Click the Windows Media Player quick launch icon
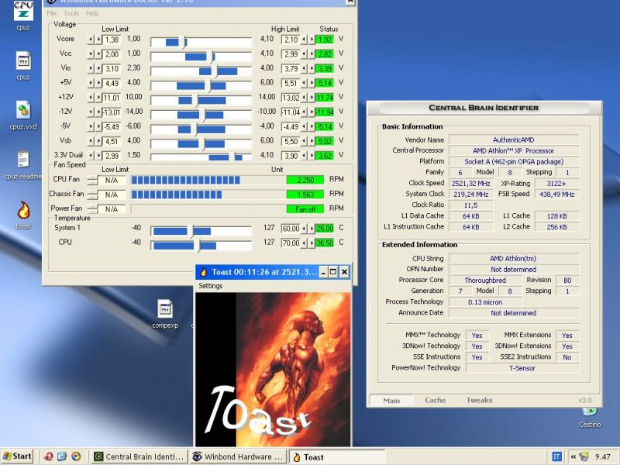This screenshot has width=620, height=465. [x=76, y=456]
